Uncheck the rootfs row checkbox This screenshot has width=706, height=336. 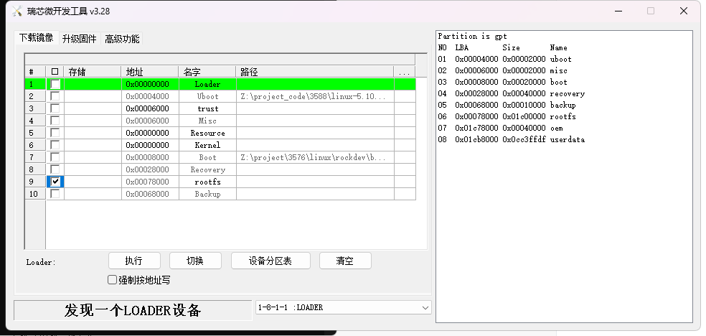tap(55, 182)
